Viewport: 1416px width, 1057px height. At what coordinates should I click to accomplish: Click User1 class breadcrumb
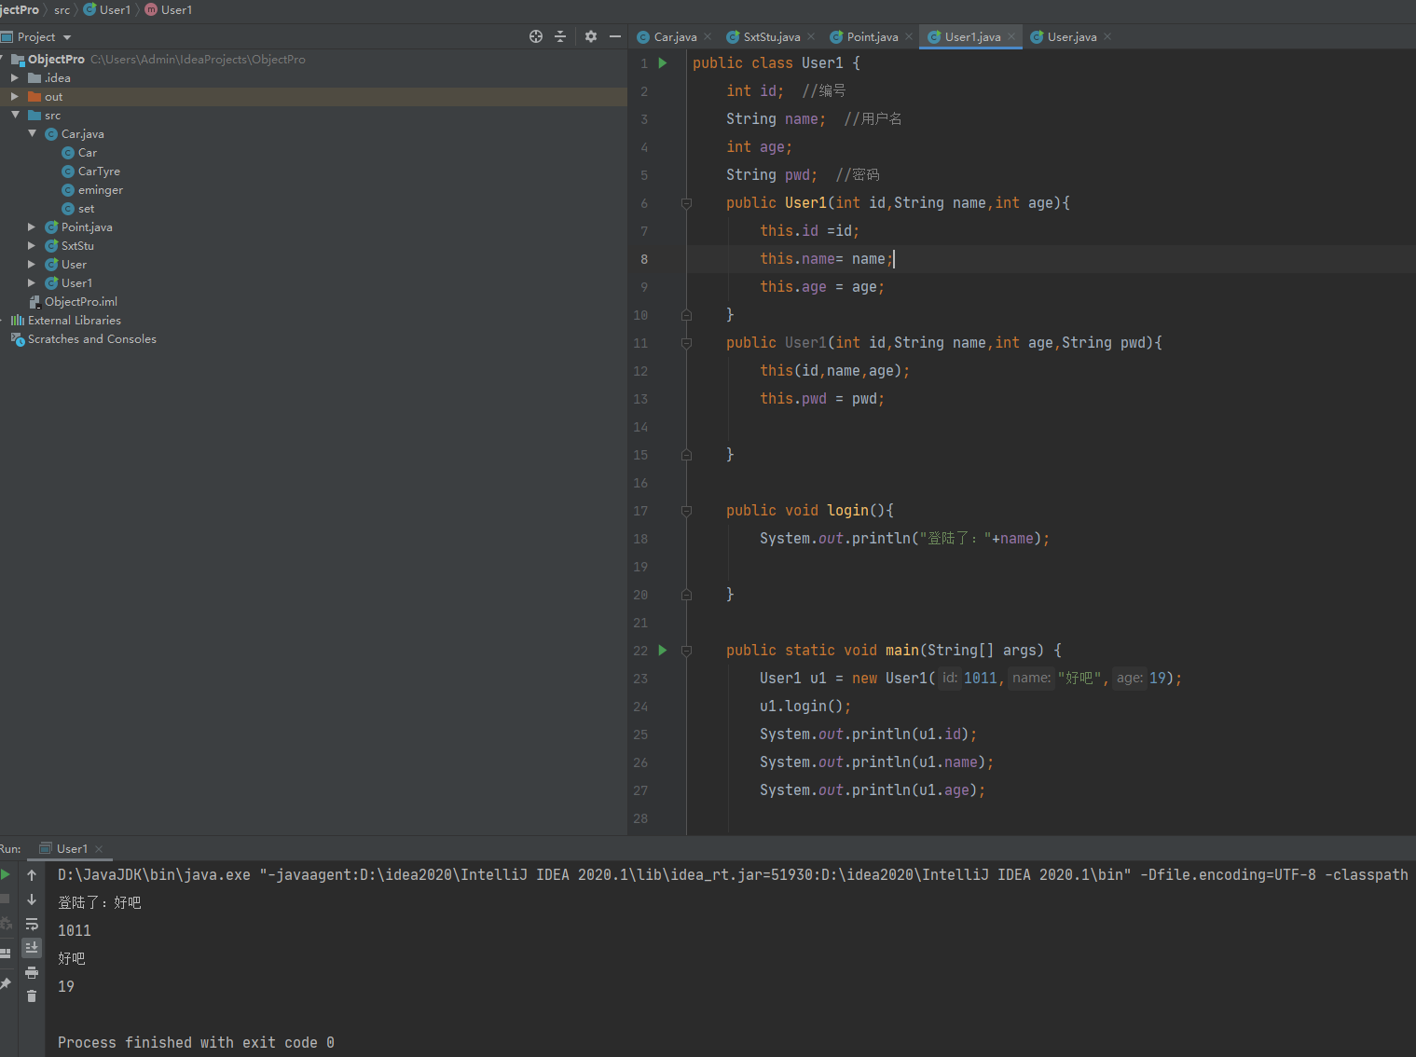[x=107, y=10]
